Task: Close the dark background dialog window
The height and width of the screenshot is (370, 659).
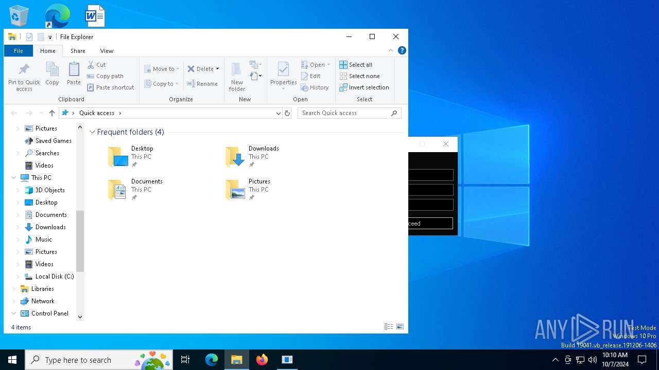Action: pyautogui.click(x=446, y=144)
